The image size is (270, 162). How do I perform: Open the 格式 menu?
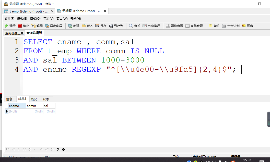34,18
